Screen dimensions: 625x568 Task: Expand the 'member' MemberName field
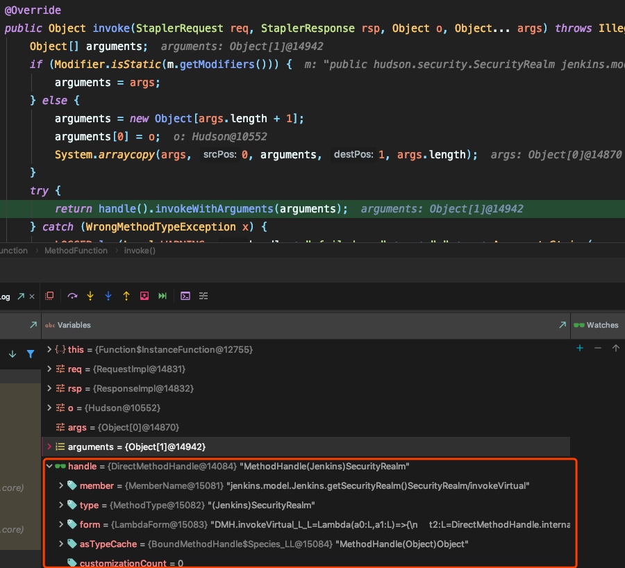point(61,486)
